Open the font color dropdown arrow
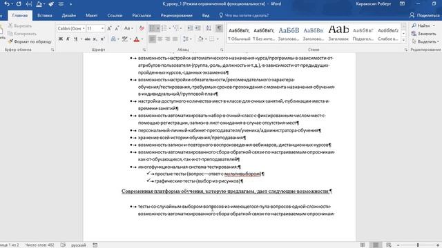The width and height of the screenshot is (442, 248). (x=142, y=39)
